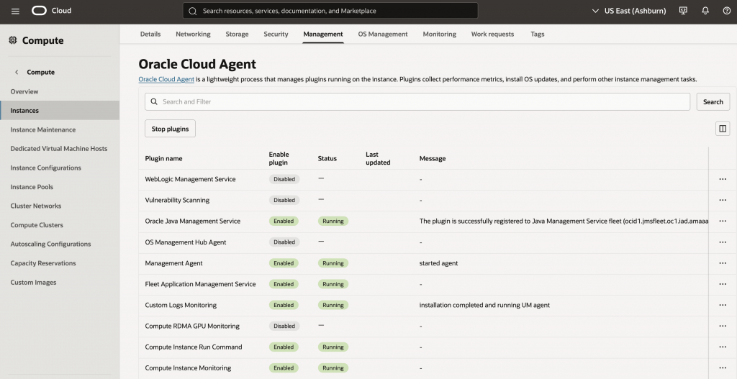Click the Compute chip icon in the sidebar

click(13, 40)
